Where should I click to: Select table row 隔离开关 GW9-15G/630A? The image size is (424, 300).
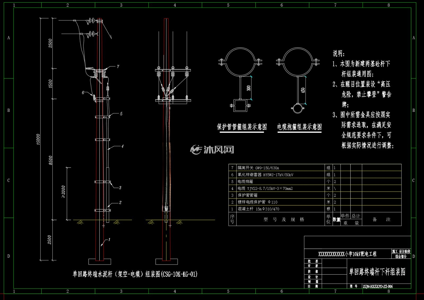tap(315, 168)
